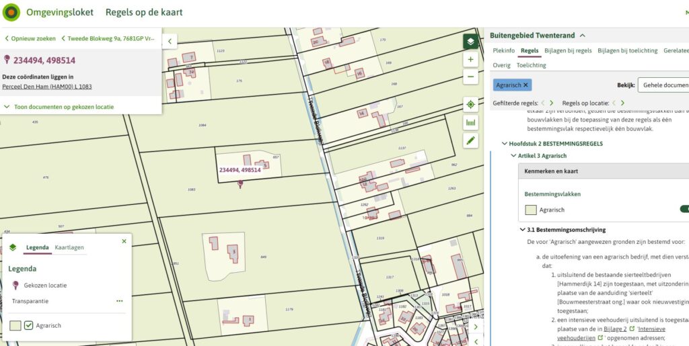Click parcel 849 on the map
Viewport: 689px width, 346px height.
point(263,257)
